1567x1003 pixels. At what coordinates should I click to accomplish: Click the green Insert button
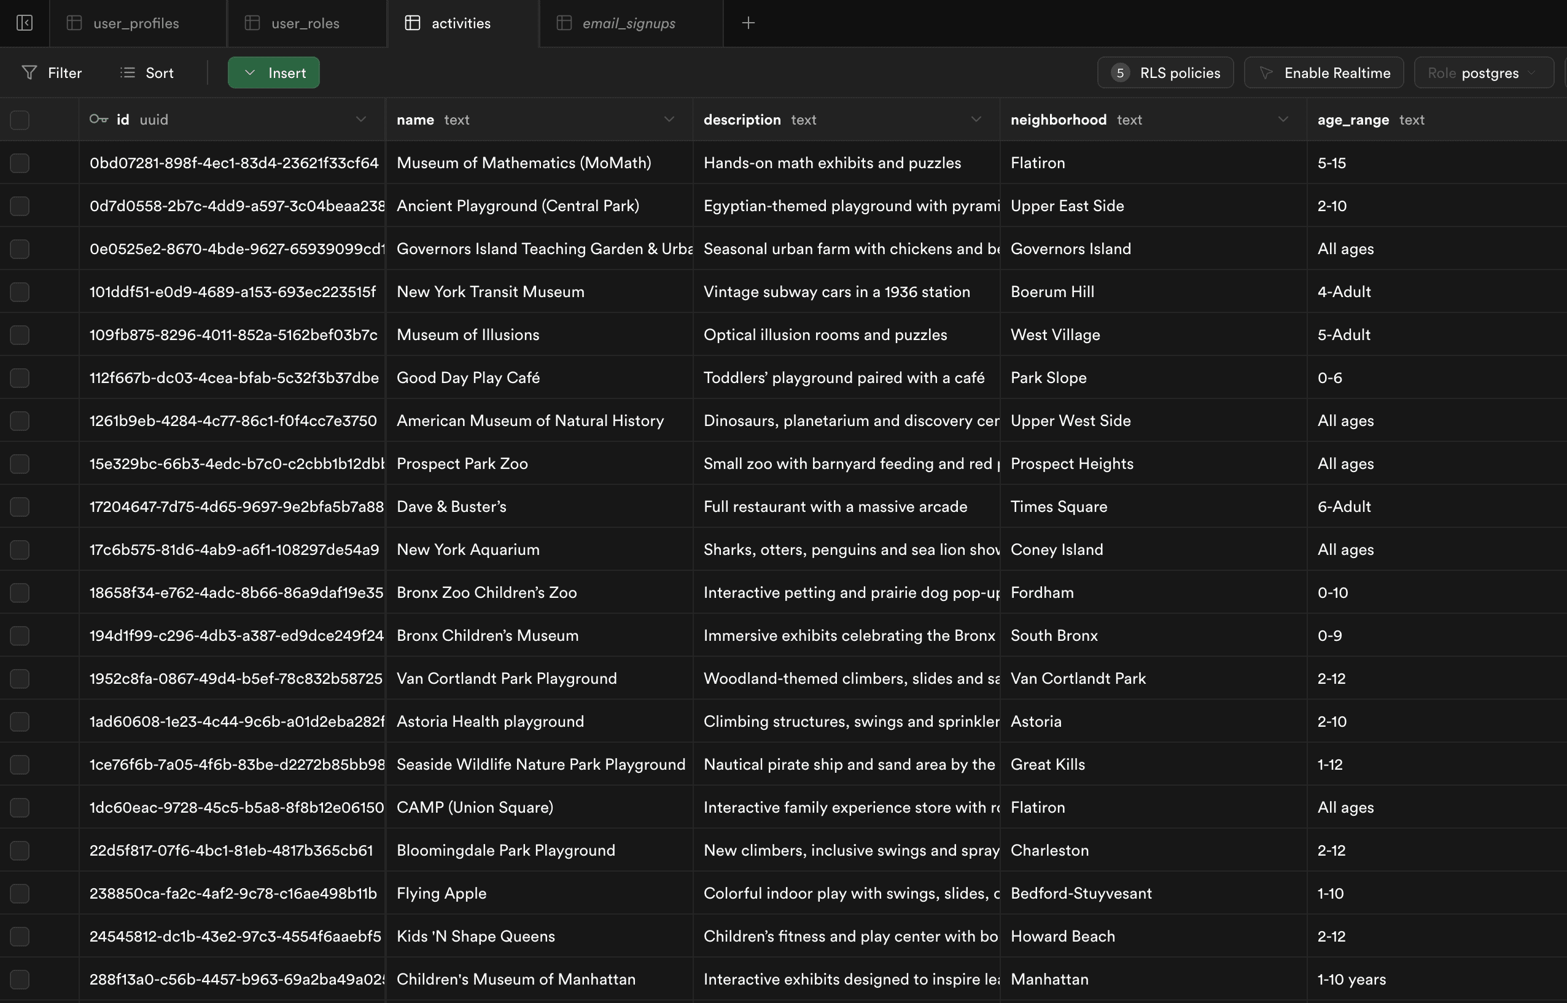coord(274,73)
